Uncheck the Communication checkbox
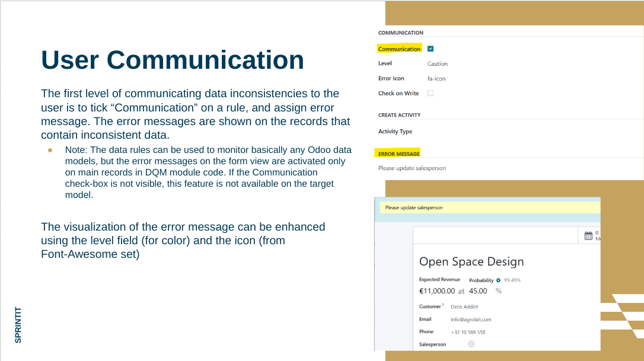 coord(431,49)
